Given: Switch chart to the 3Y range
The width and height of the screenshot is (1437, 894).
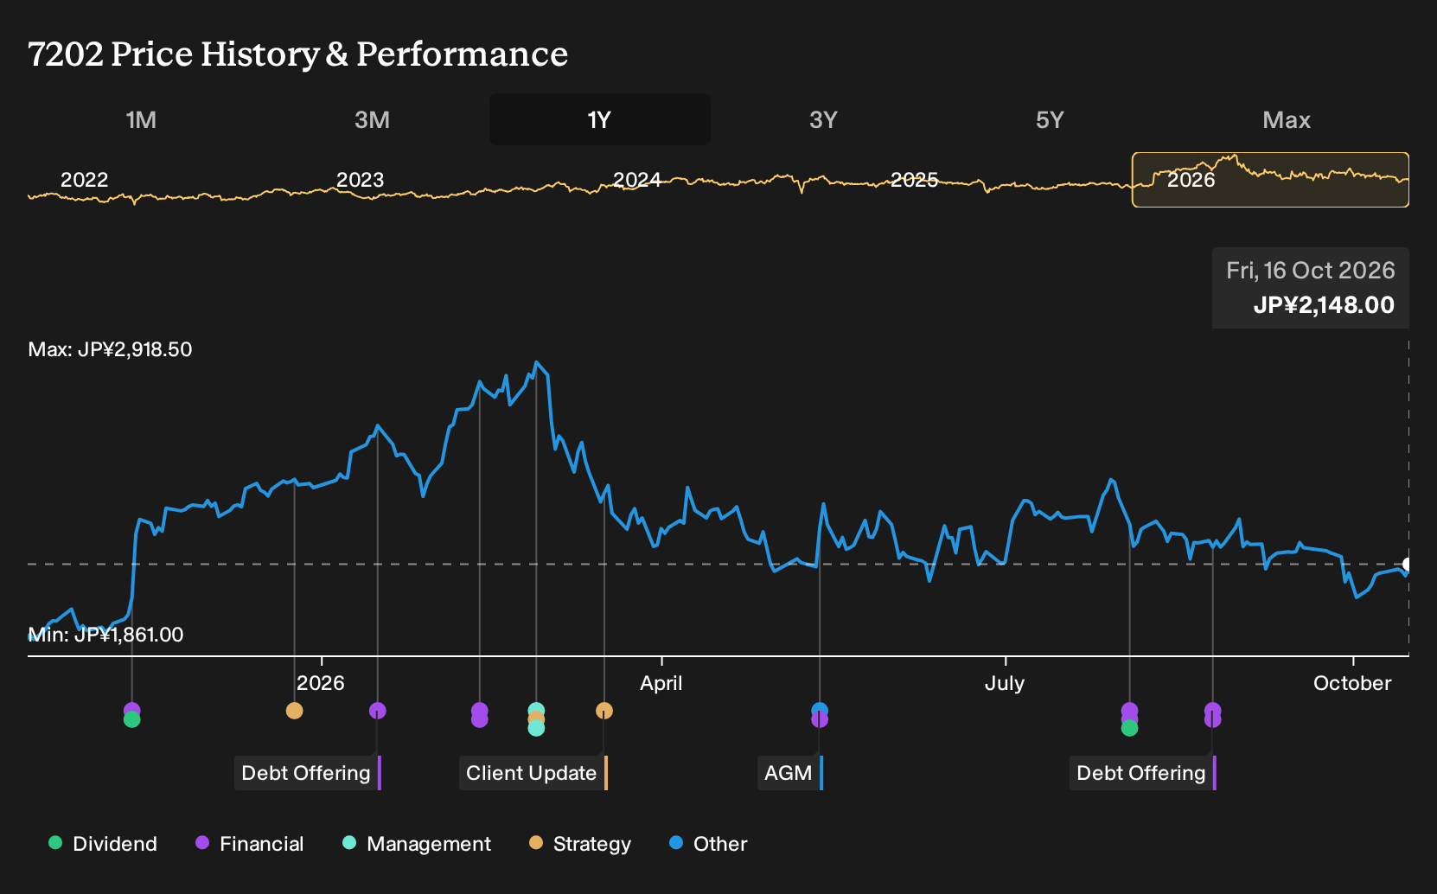Looking at the screenshot, I should [x=823, y=119].
